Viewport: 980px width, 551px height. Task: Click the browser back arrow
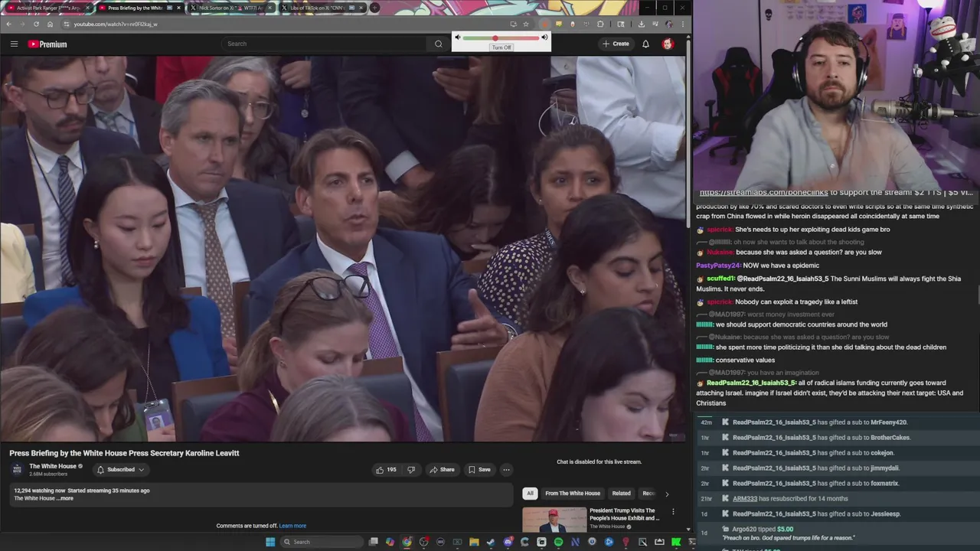(8, 24)
